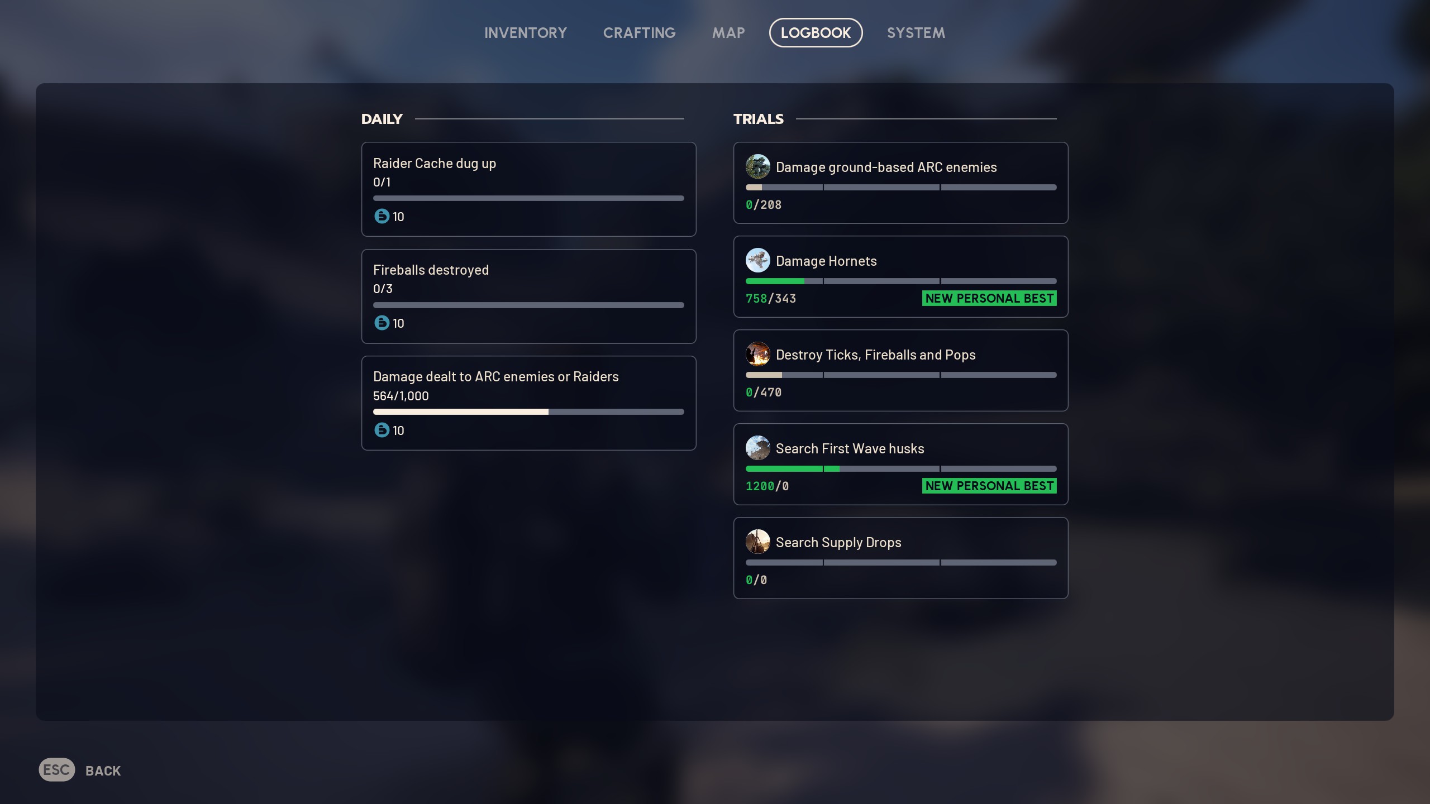Select the Raider Cache dug up daily card

528,189
